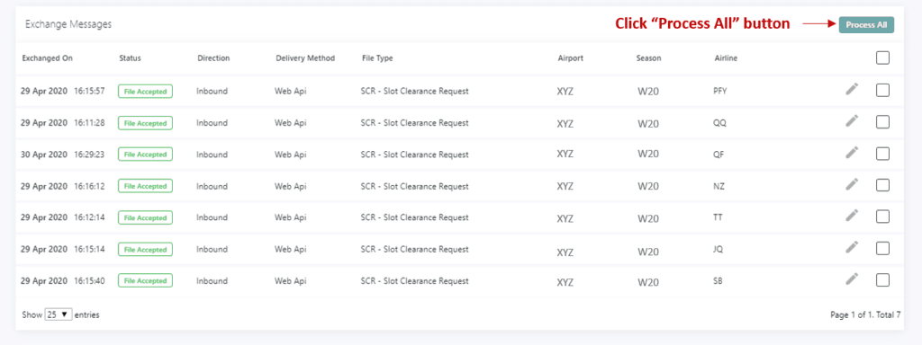The width and height of the screenshot is (922, 345).
Task: Open the Show entries dropdown
Action: point(59,314)
